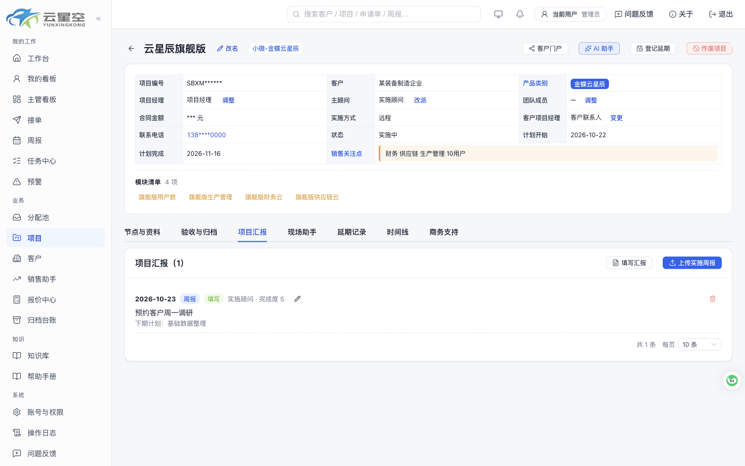Click 改派 next to 实施顾问

click(x=420, y=100)
